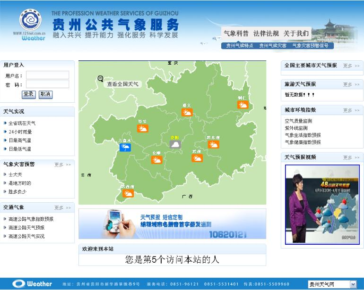364x290 pixels.
Task: Click the 暂无数据 text in travel forecast
Action: pyautogui.click(x=300, y=94)
